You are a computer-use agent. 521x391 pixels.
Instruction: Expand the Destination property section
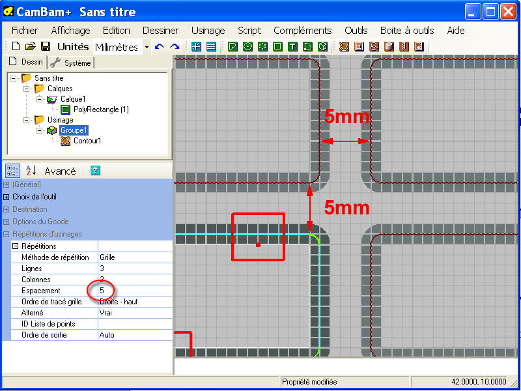(6, 209)
